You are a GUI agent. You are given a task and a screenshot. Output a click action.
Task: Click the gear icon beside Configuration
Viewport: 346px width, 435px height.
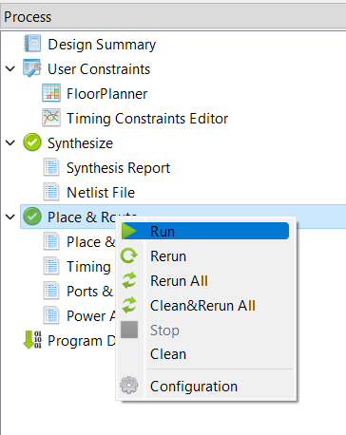129,386
